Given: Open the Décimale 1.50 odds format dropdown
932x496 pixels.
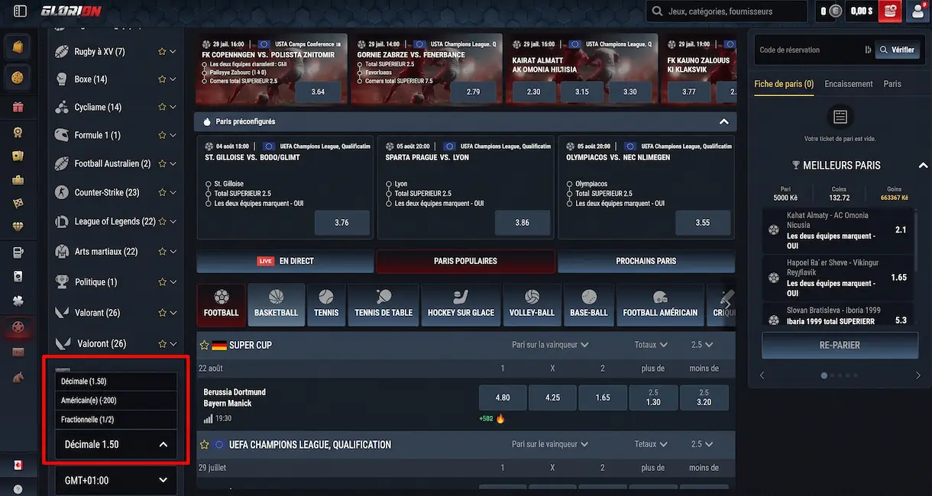Looking at the screenshot, I should [x=116, y=444].
